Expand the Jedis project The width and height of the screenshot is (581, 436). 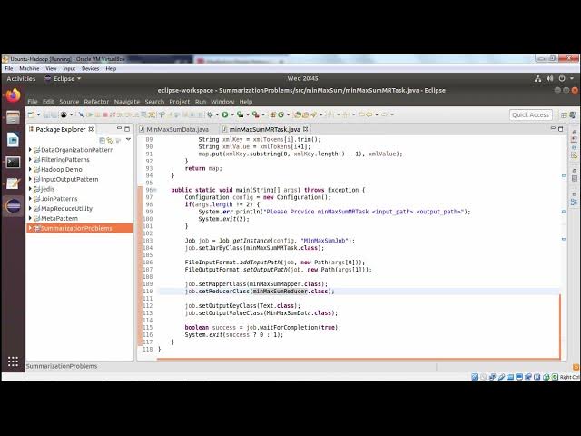[30, 189]
